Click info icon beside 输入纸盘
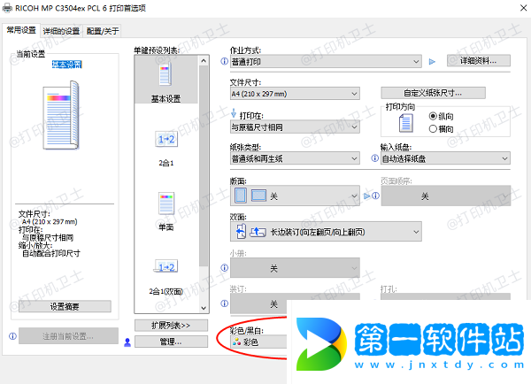This screenshot has width=531, height=384. [374, 158]
